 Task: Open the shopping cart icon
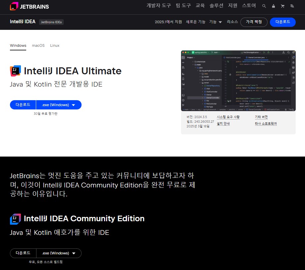click(x=283, y=6)
